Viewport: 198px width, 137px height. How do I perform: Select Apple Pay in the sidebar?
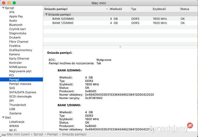(x=16, y=16)
